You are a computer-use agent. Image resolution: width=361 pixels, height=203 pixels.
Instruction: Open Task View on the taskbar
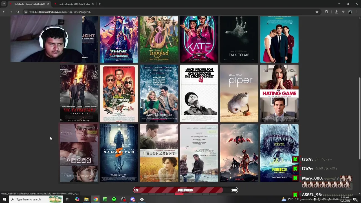tap(68, 199)
